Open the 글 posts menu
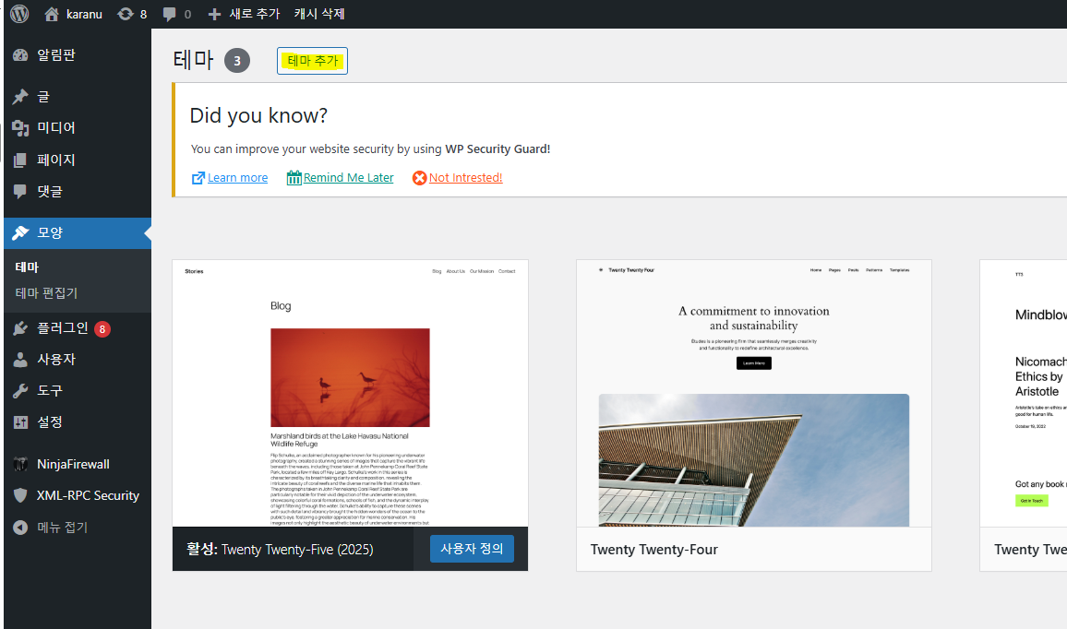The height and width of the screenshot is (629, 1067). (x=43, y=97)
